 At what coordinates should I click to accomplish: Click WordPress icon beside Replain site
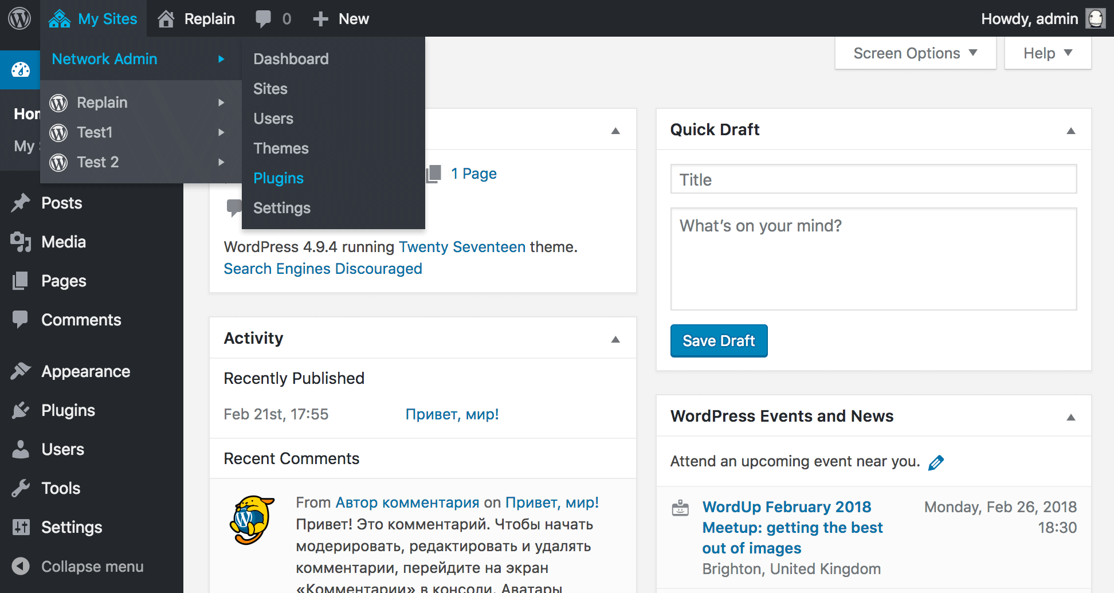[58, 103]
